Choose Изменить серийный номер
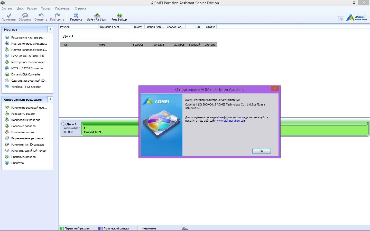The image size is (370, 231). 25,151
